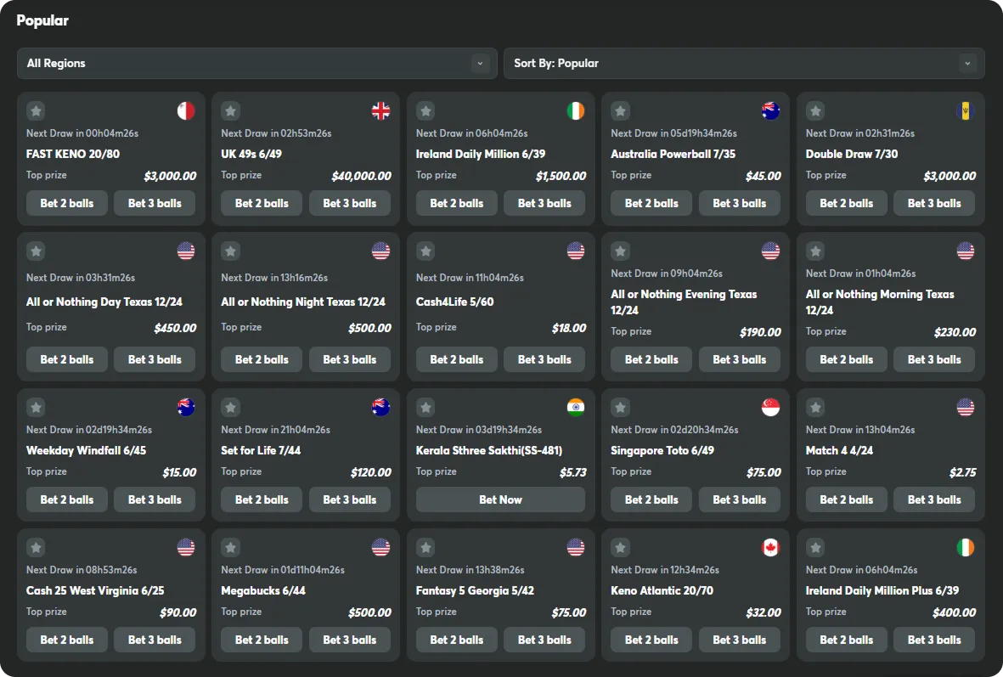Click Irish flag on Ireland Daily Million 6/39
1003x677 pixels.
click(x=576, y=110)
